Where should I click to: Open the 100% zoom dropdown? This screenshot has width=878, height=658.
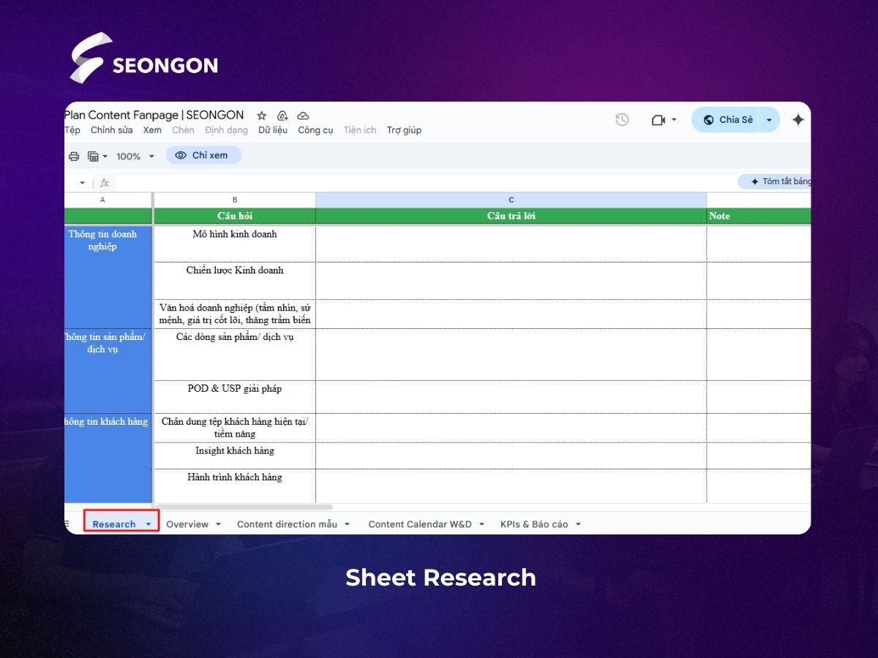(135, 156)
